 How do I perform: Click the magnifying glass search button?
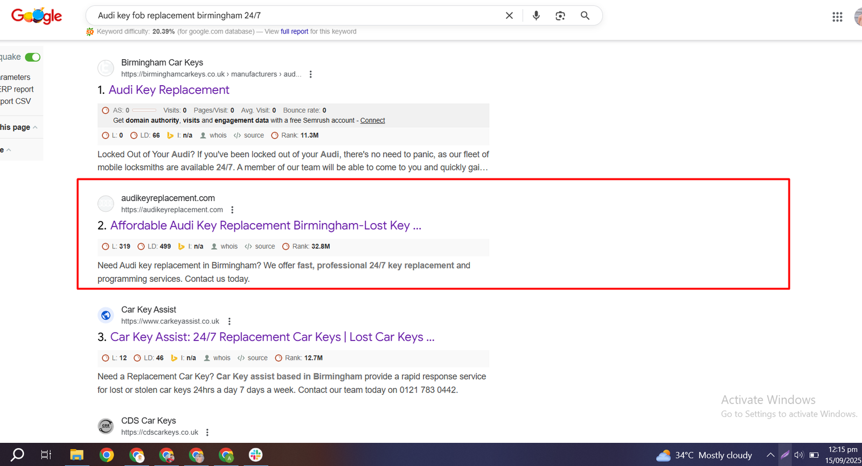pos(585,16)
